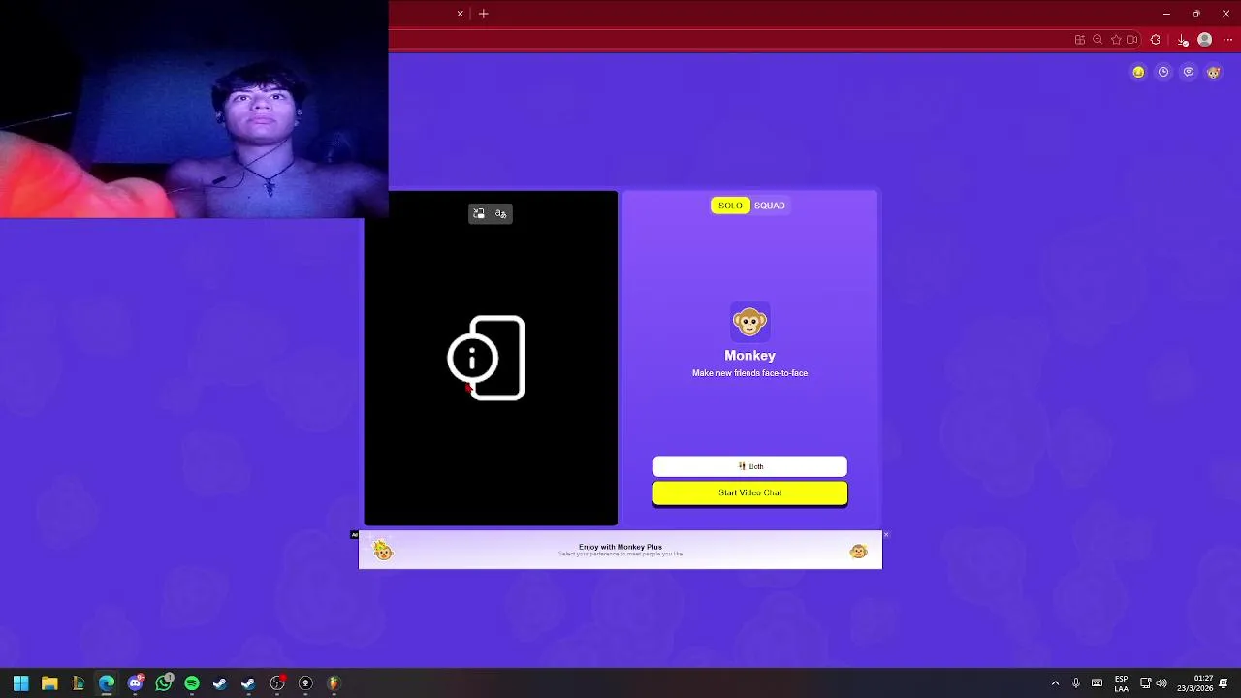Click the crowned monkey icon in banner
This screenshot has width=1241, height=698.
tap(383, 551)
